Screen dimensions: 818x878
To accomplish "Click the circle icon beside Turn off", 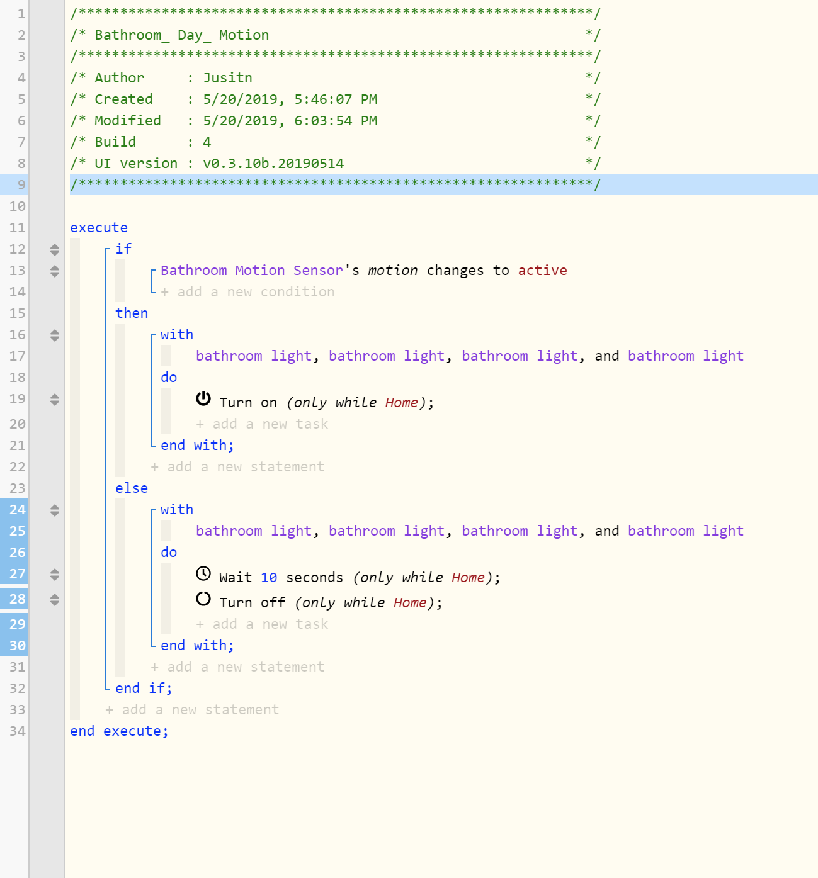I will [x=203, y=599].
